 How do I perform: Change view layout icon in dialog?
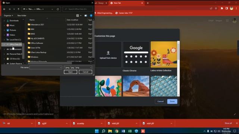tap(78, 16)
